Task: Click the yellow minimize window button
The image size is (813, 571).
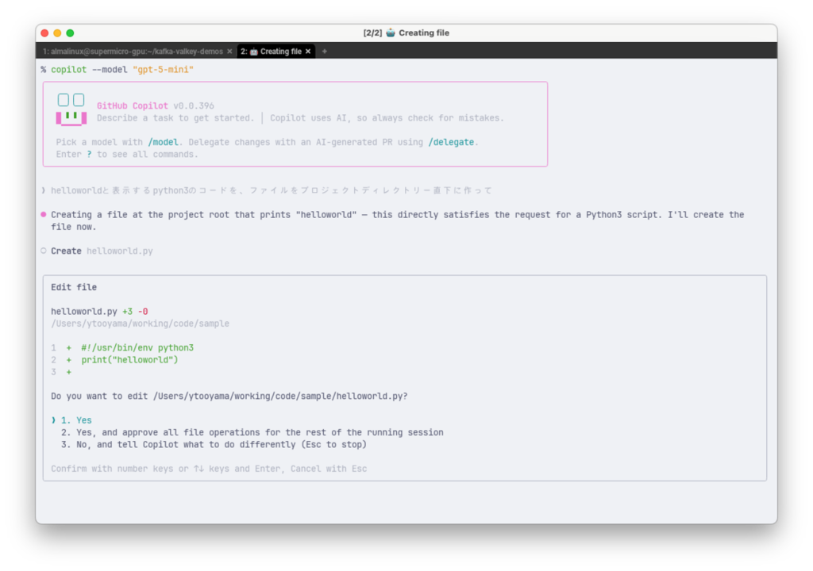Action: (x=57, y=33)
